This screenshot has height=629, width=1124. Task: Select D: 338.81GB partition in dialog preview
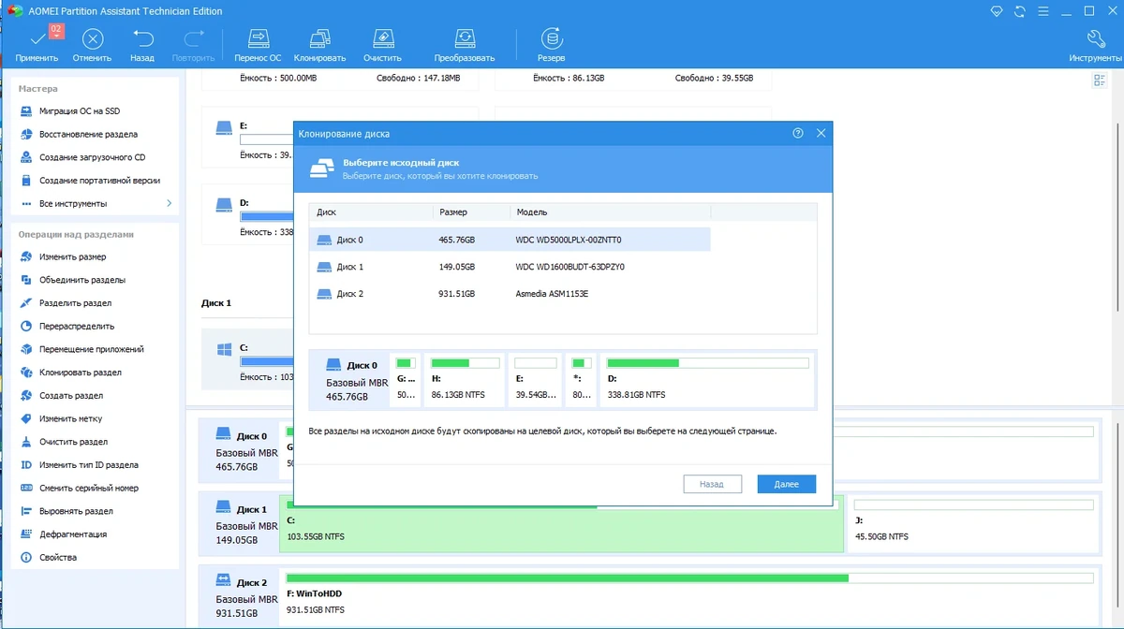click(x=708, y=378)
